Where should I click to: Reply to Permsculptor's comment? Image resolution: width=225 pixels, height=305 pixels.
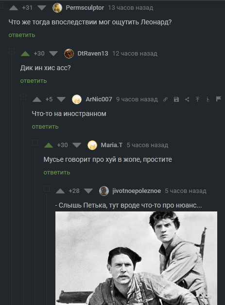click(x=22, y=35)
